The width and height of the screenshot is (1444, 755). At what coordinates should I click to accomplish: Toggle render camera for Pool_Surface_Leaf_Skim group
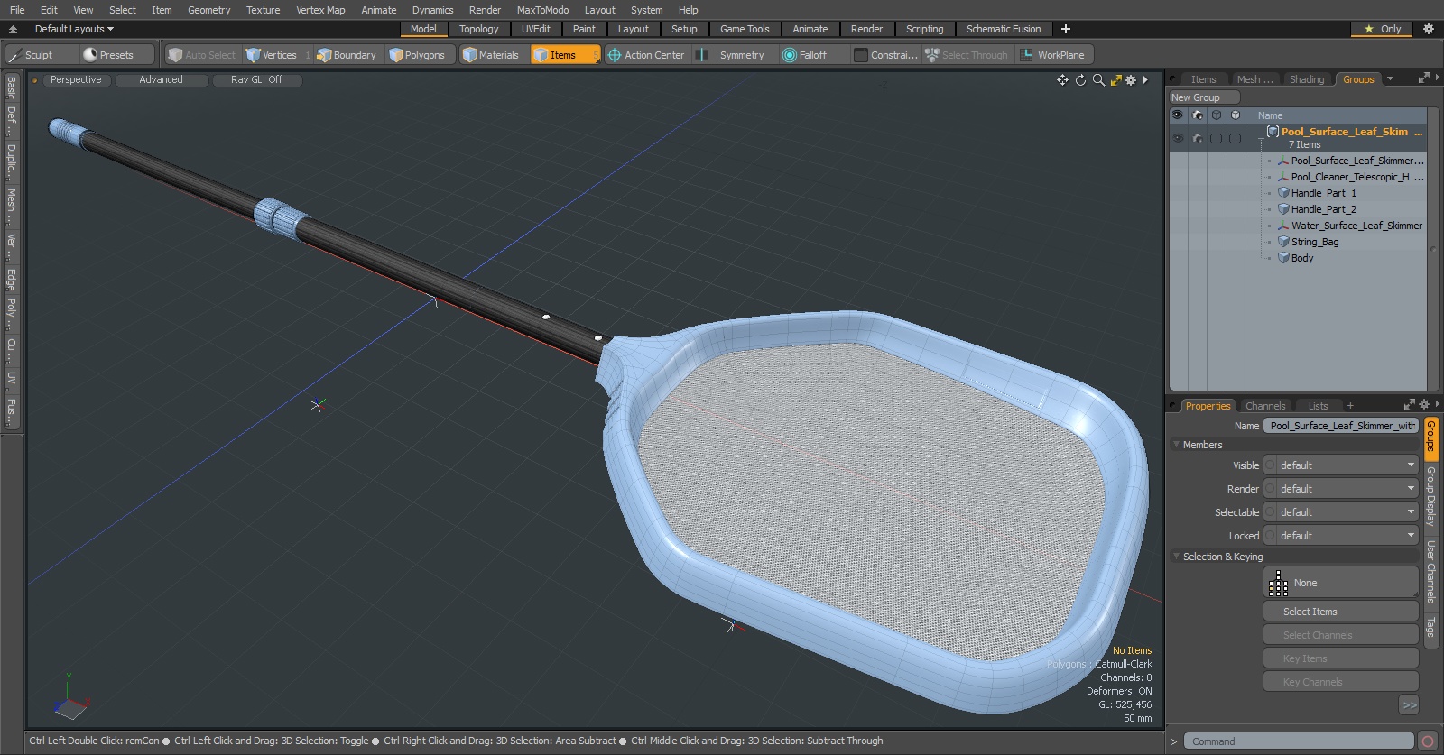(1198, 138)
